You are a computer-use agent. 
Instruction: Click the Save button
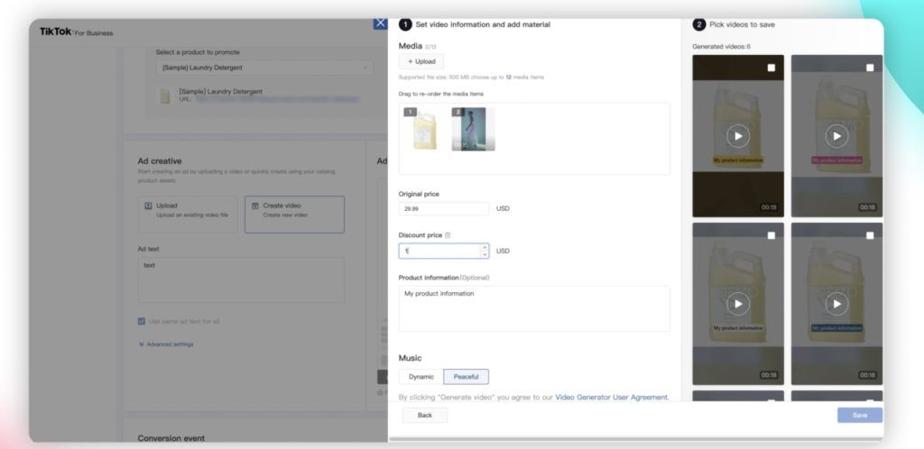click(860, 415)
